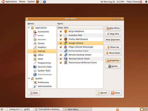The image size is (148, 111).
Task: Click the Administration icon in tree
Action: pos(35,86)
